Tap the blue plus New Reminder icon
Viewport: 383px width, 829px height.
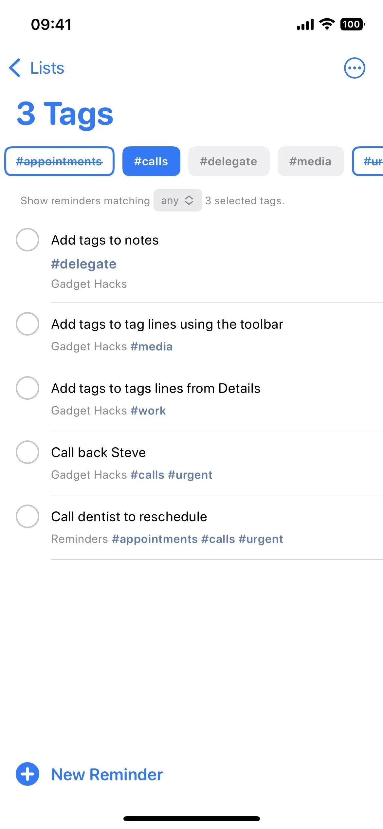27,774
